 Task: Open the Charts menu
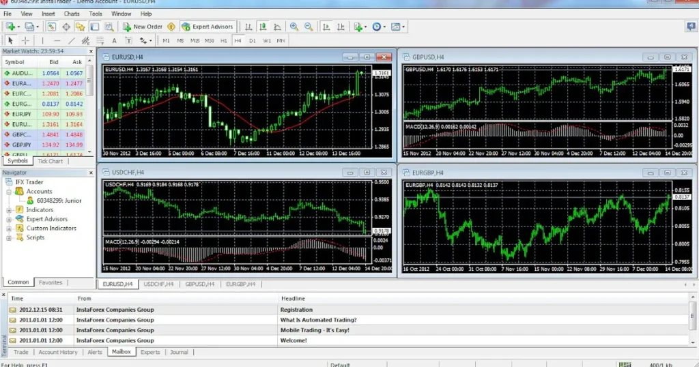72,14
